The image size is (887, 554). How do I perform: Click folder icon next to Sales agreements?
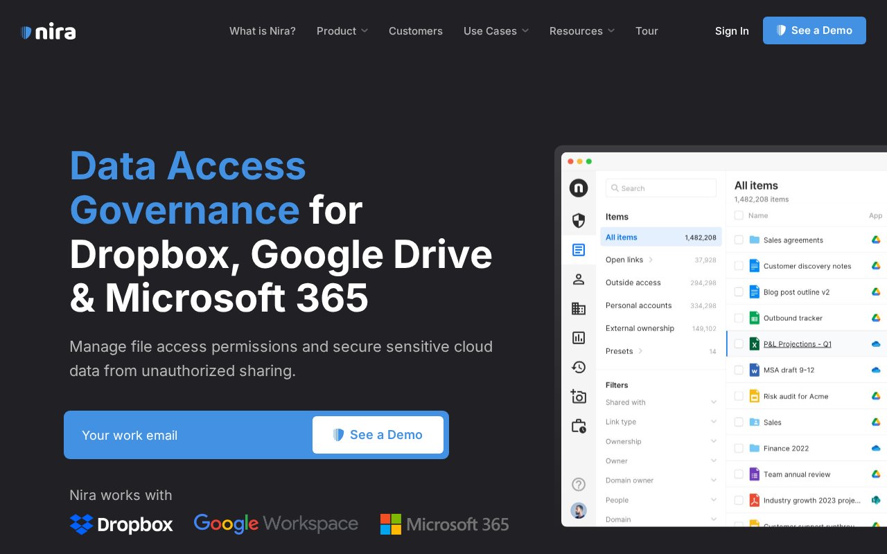pos(755,240)
